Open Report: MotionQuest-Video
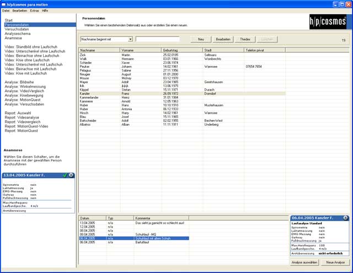Screen dimensions: 353x273 26,126
